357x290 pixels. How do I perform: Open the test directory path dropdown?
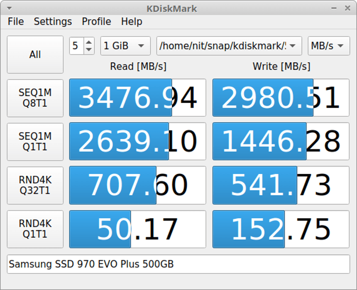[229, 46]
